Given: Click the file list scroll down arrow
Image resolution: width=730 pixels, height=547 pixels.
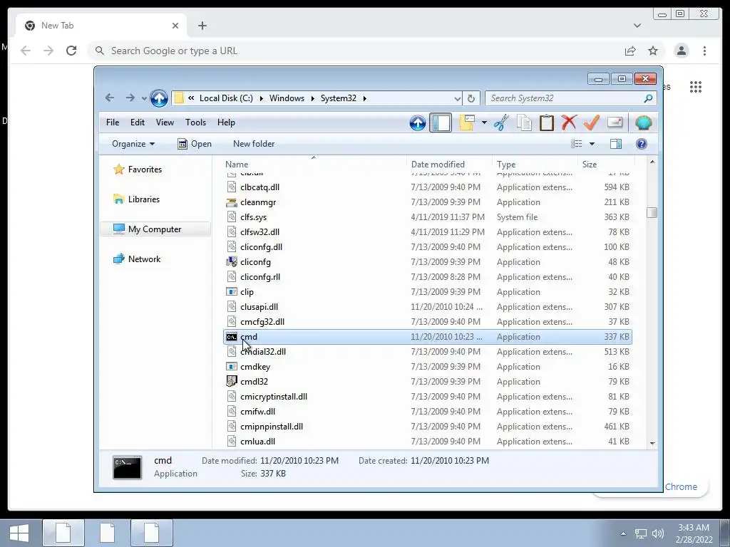Looking at the screenshot, I should [x=652, y=443].
